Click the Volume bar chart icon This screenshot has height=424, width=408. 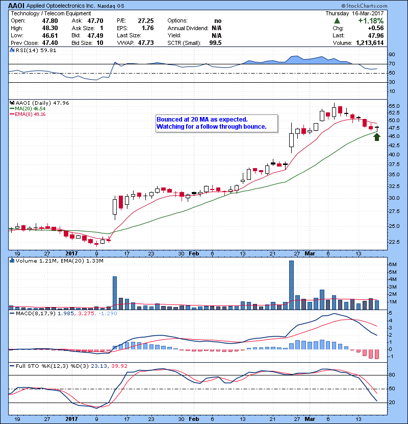tap(12, 261)
